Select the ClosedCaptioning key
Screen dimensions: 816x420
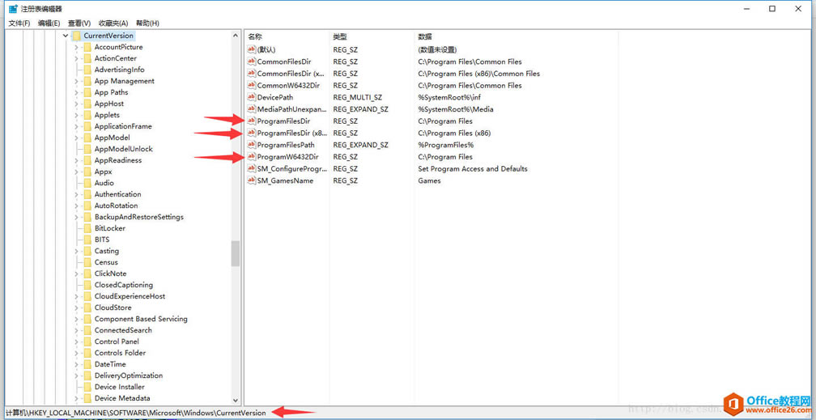click(124, 285)
